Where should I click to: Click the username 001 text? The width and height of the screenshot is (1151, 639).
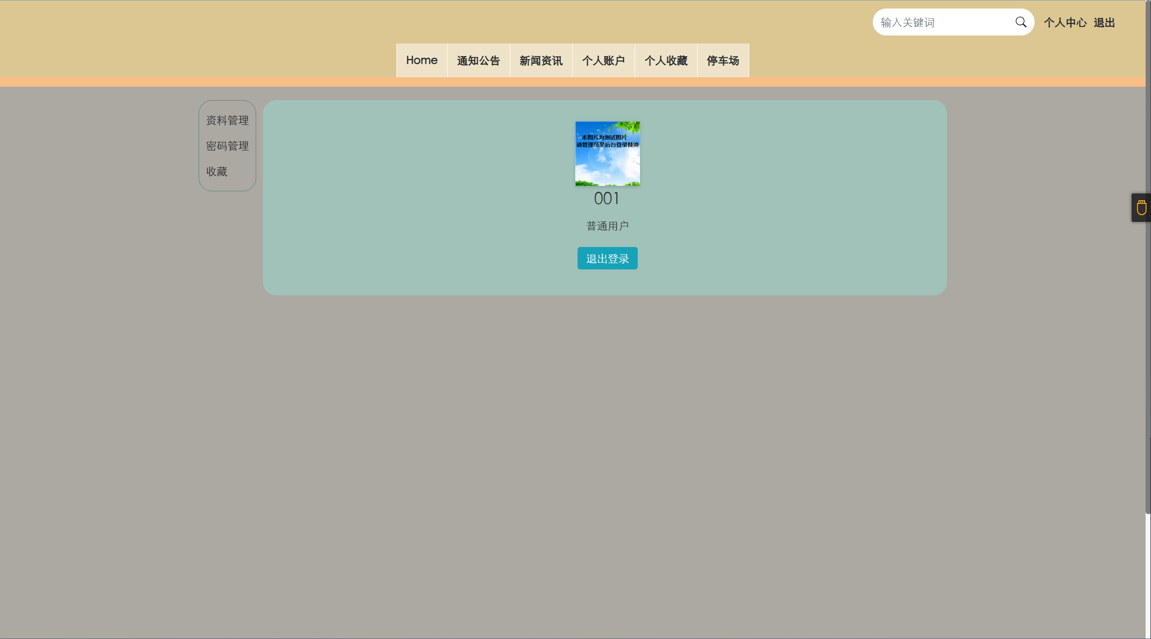tap(606, 198)
